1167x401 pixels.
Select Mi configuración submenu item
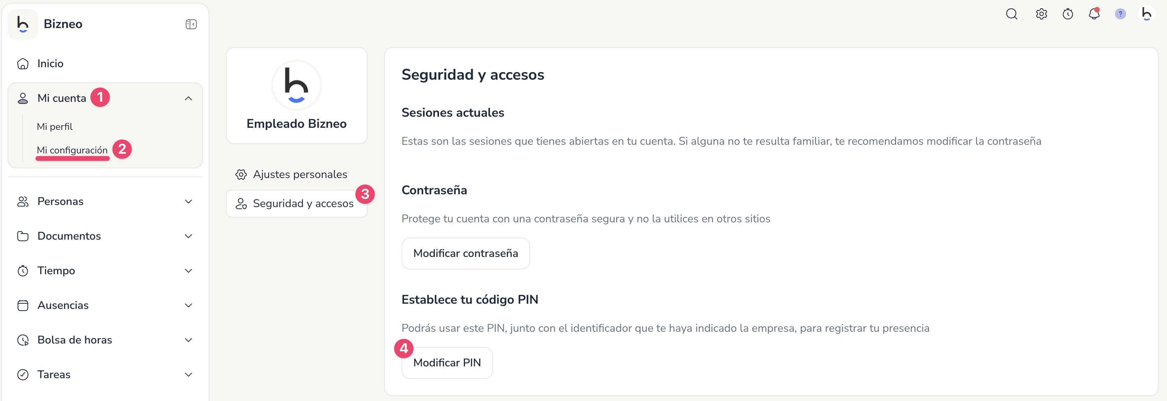72,150
